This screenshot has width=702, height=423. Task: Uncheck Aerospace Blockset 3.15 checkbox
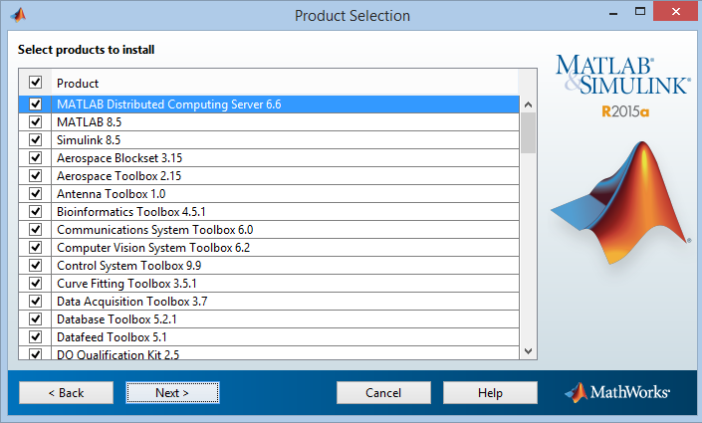36,157
